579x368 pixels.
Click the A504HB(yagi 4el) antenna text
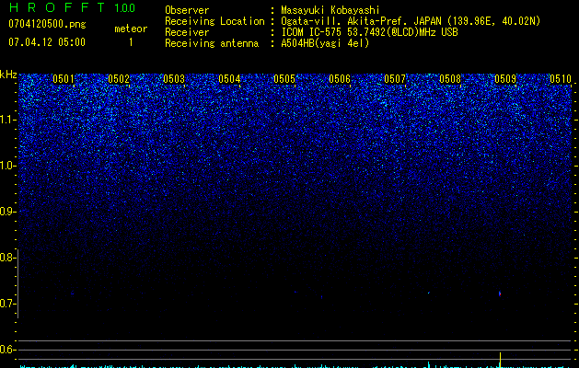click(x=325, y=43)
